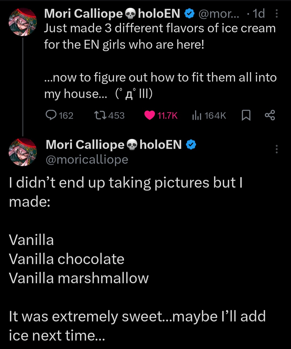Open more options on the top tweet
Viewport: 291px width, 349px height.
276,13
